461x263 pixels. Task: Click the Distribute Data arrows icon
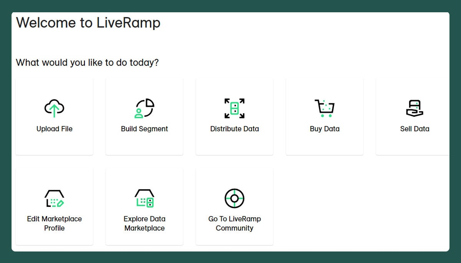(234, 108)
